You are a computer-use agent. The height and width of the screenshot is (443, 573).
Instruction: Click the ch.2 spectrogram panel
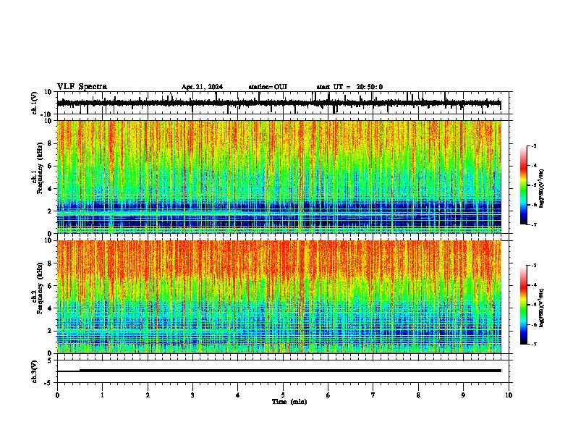coord(279,297)
